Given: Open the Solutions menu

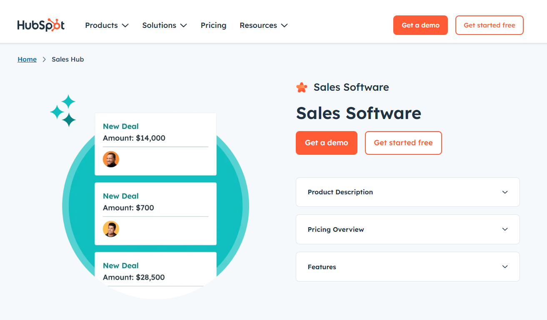Looking at the screenshot, I should pos(159,25).
